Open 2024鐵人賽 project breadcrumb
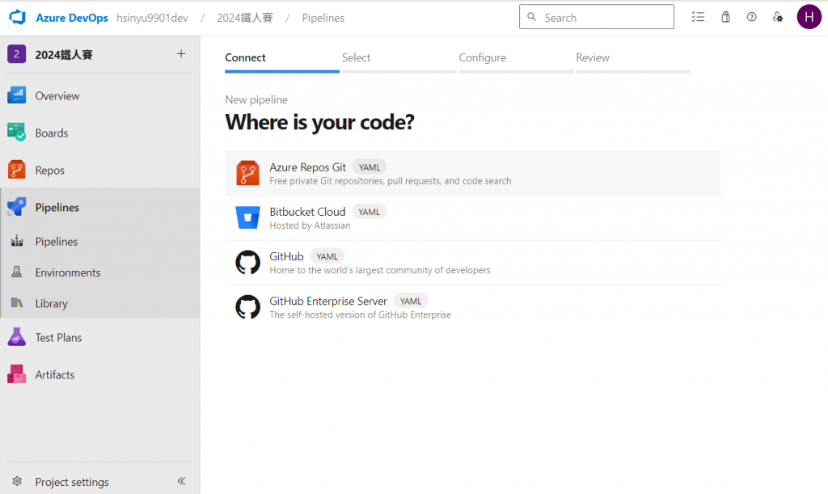Viewport: 828px width, 494px height. pyautogui.click(x=245, y=18)
